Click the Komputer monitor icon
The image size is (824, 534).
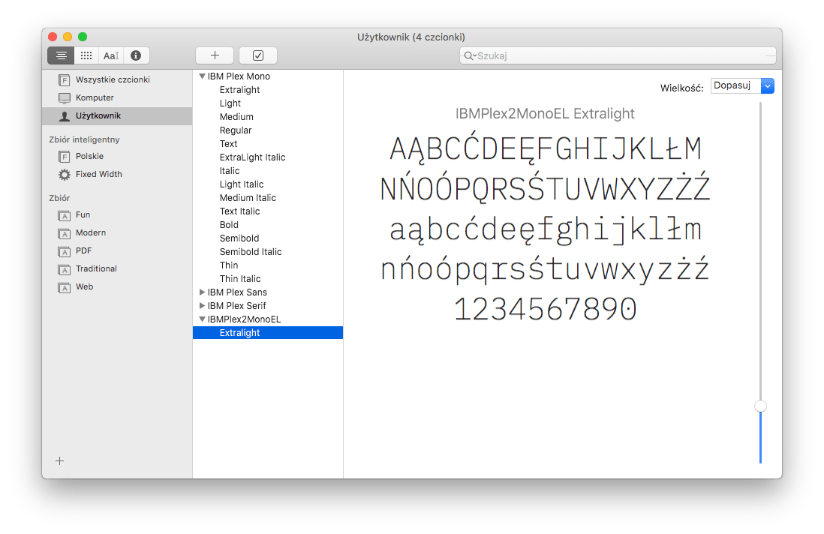(65, 98)
